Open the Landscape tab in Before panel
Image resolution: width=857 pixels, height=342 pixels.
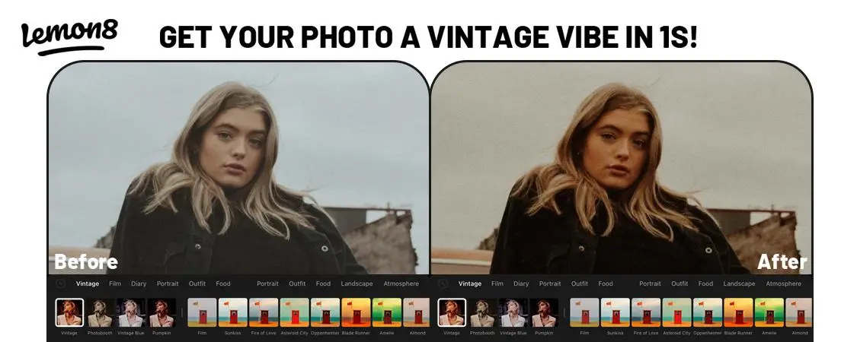[x=357, y=283]
